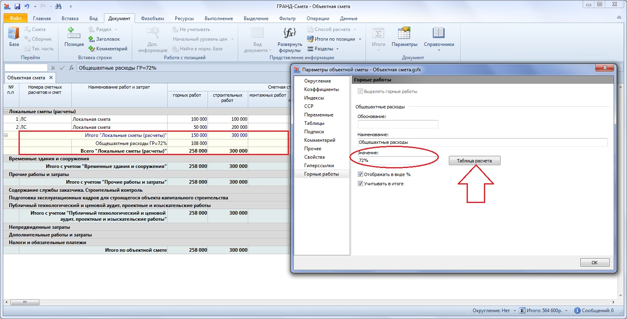The height and width of the screenshot is (319, 627).
Task: Open the Файл menu
Action: [15, 18]
